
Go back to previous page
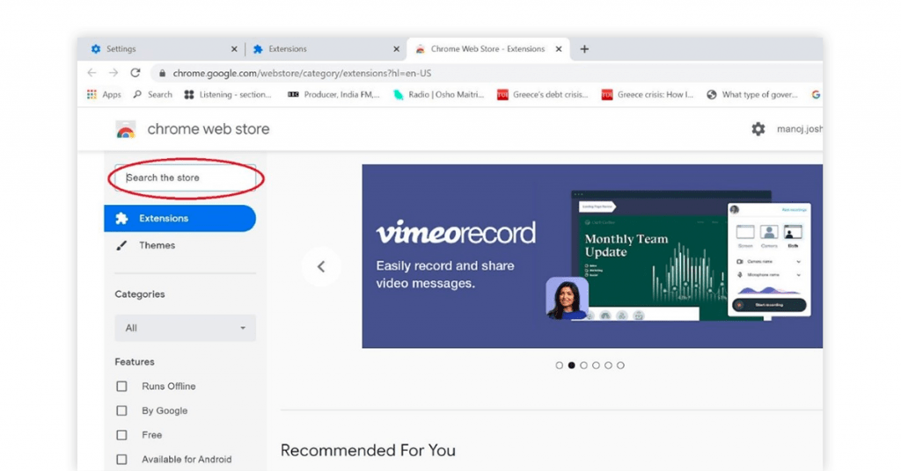pos(92,73)
